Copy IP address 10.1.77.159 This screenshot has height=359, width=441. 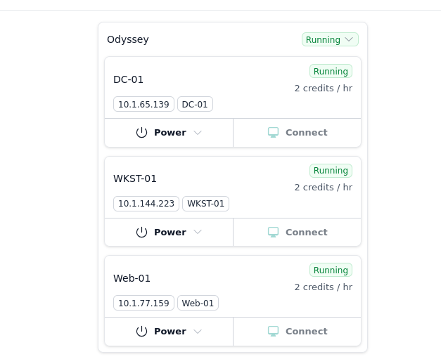pyautogui.click(x=143, y=303)
